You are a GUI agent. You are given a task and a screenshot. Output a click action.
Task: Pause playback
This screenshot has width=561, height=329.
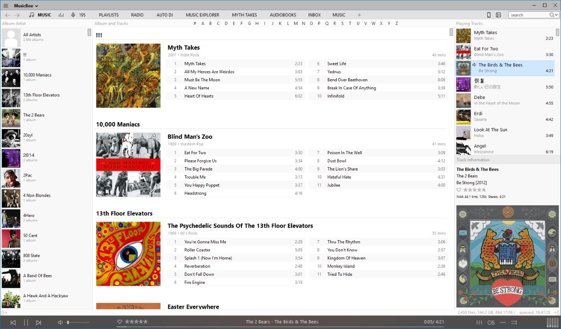26,322
